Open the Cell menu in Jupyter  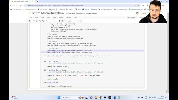55,17
